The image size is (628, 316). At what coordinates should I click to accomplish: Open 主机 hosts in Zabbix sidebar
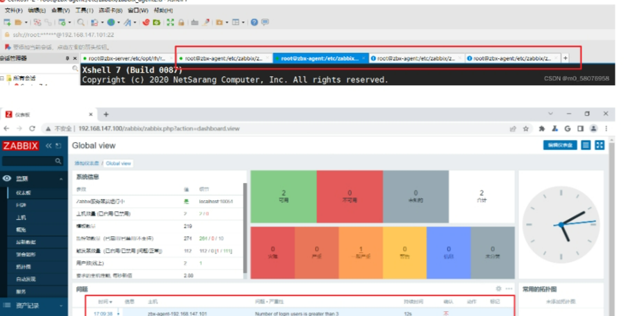tap(21, 217)
